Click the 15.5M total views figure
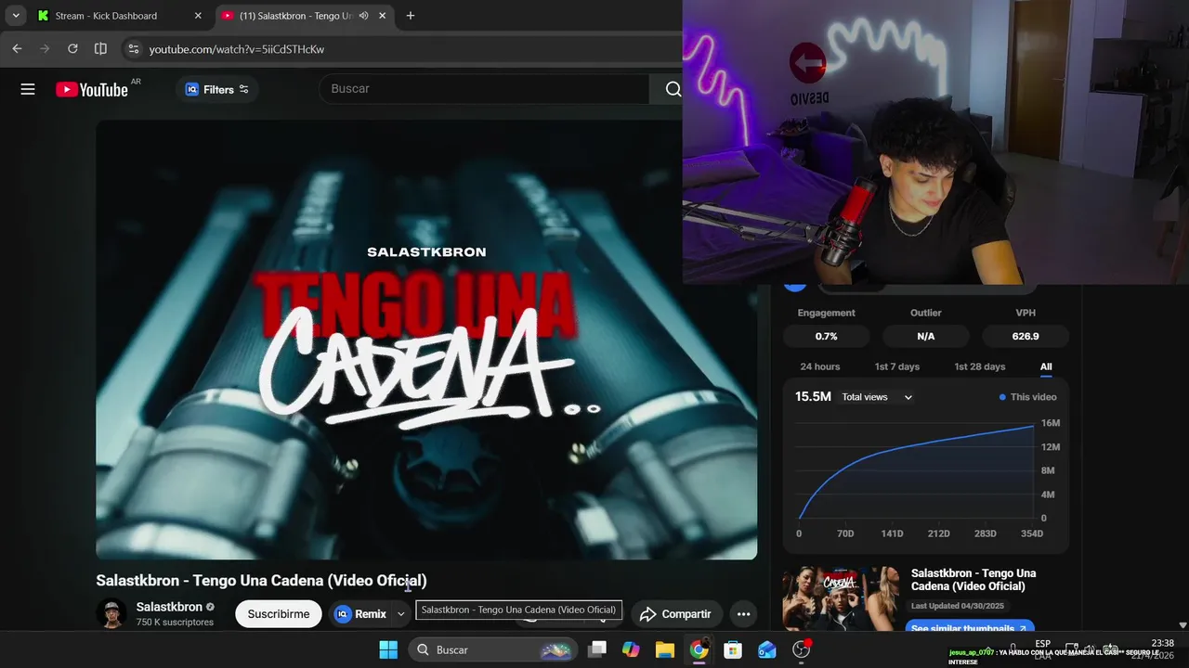Image resolution: width=1189 pixels, height=668 pixels. click(x=813, y=396)
